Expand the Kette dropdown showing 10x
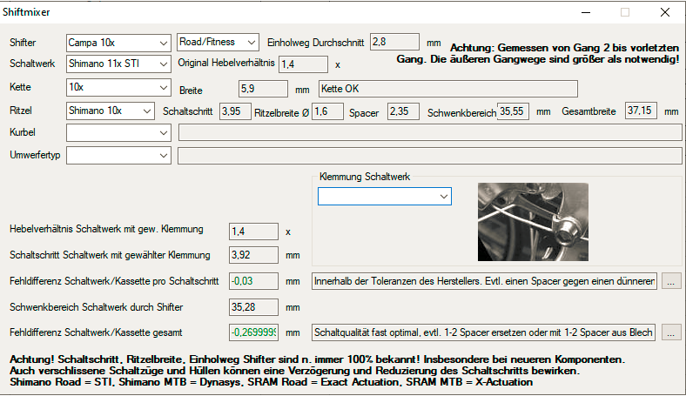 coord(118,88)
